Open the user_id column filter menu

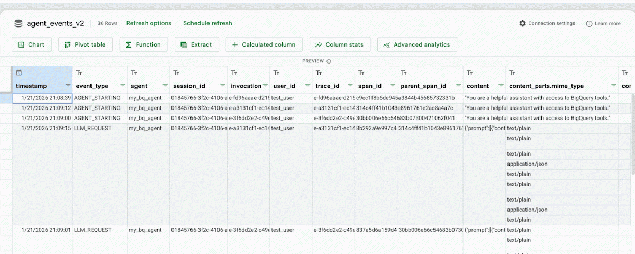[x=308, y=86]
